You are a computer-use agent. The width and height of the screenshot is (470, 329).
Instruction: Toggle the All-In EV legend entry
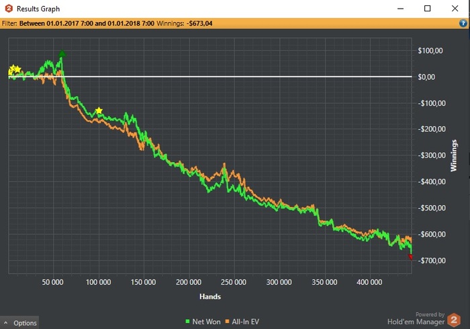[242, 322]
